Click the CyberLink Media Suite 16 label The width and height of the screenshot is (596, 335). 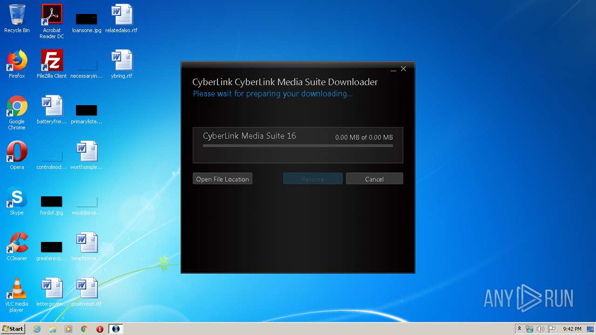[250, 136]
